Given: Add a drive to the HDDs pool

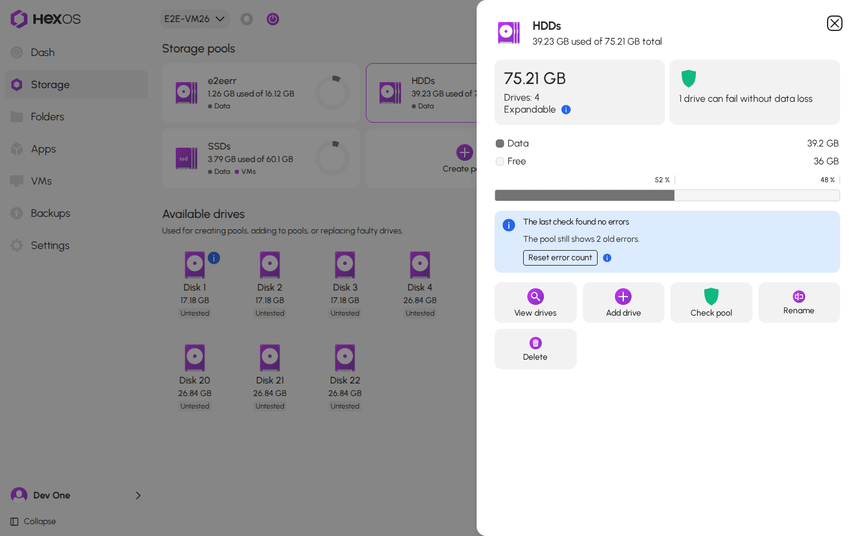Looking at the screenshot, I should (623, 303).
